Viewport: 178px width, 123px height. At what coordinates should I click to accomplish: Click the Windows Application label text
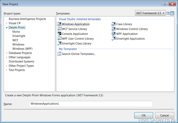click(x=76, y=24)
